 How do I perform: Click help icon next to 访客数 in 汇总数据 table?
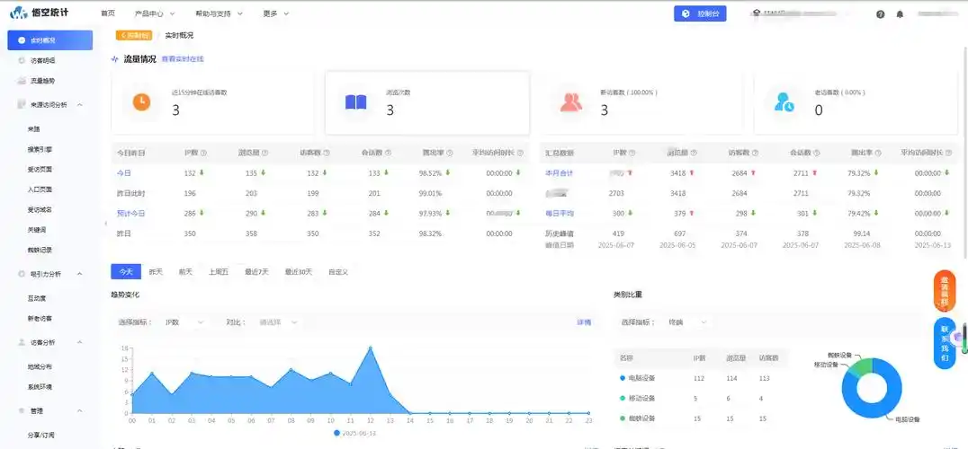click(755, 153)
